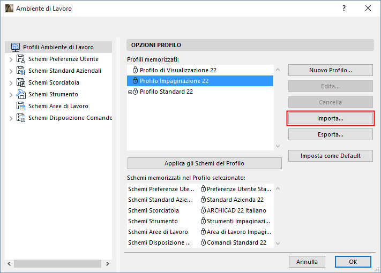Click the left sidebar horizontal scrollbar
This screenshot has height=273, width=381.
[x=57, y=263]
